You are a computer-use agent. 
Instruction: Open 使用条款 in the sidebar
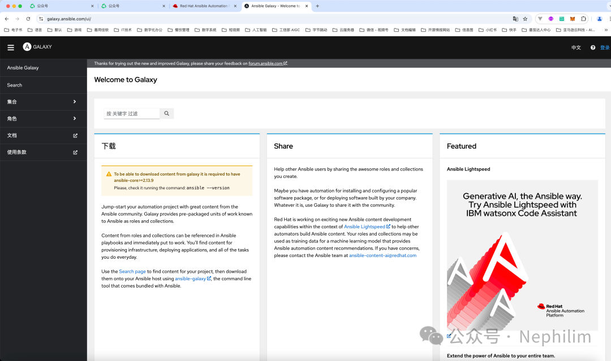43,152
